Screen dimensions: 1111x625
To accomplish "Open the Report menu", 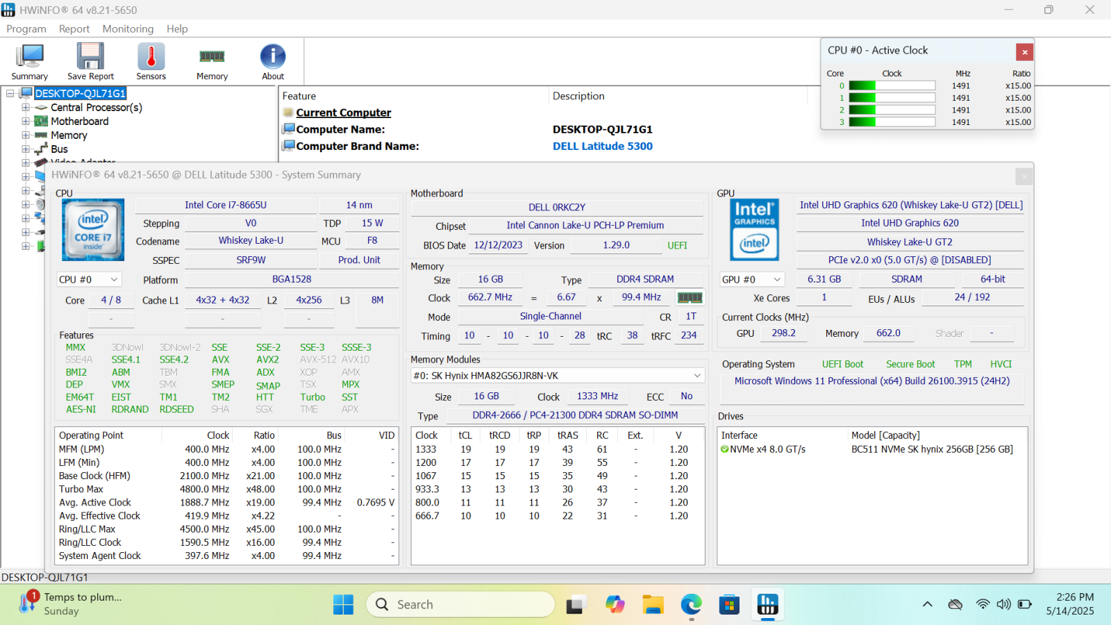I will coord(74,29).
